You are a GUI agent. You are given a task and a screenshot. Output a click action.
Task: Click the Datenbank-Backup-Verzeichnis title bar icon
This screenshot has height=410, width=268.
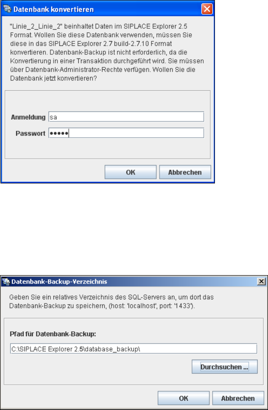(6, 281)
